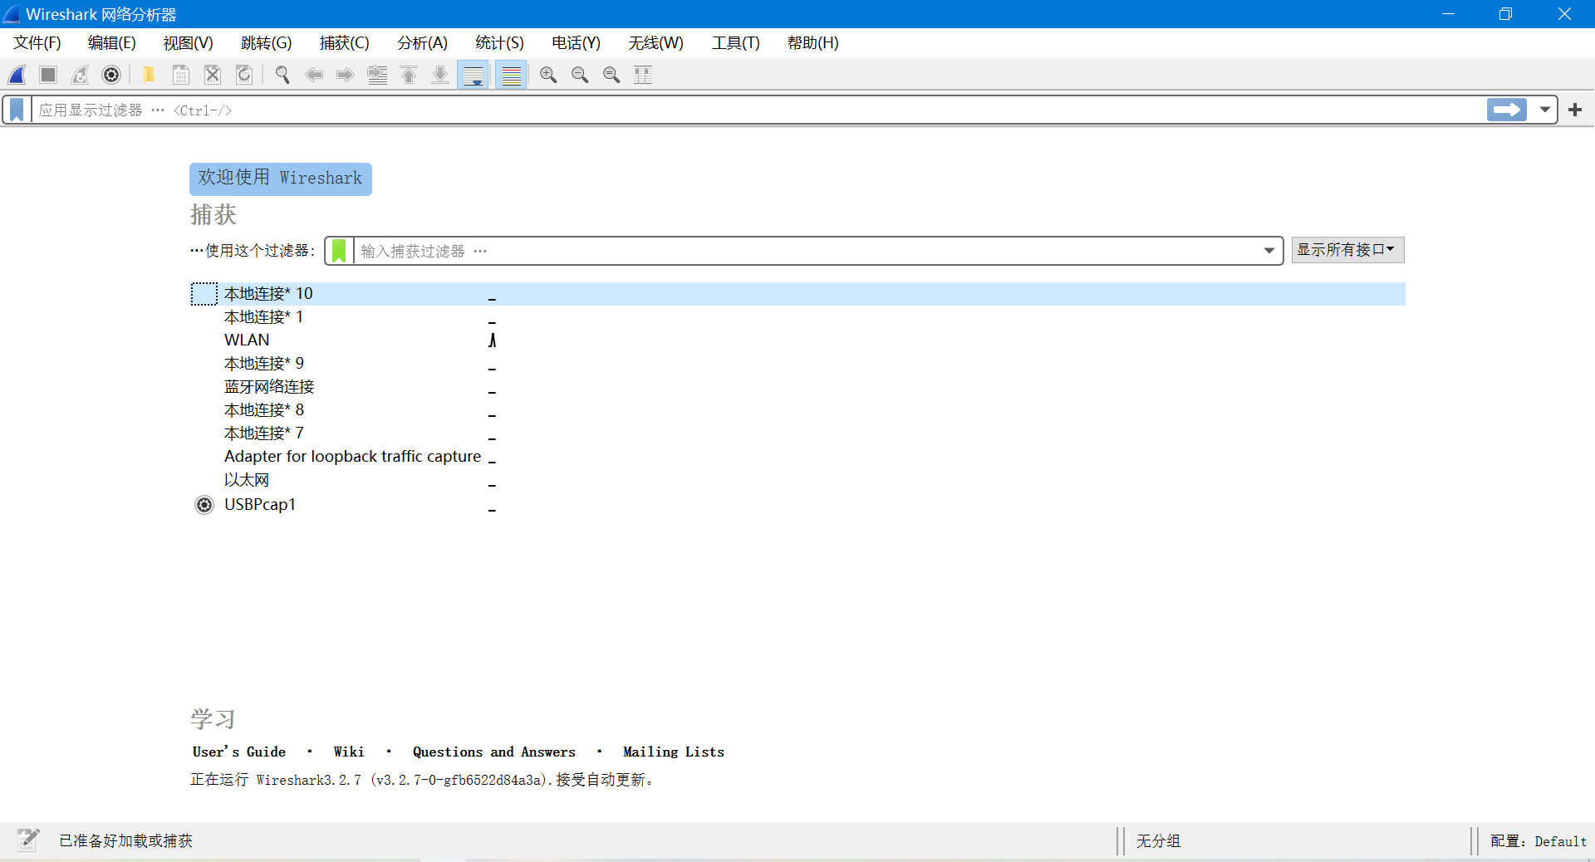Open the 文件(F) menu
Image resolution: width=1595 pixels, height=862 pixels.
point(37,43)
